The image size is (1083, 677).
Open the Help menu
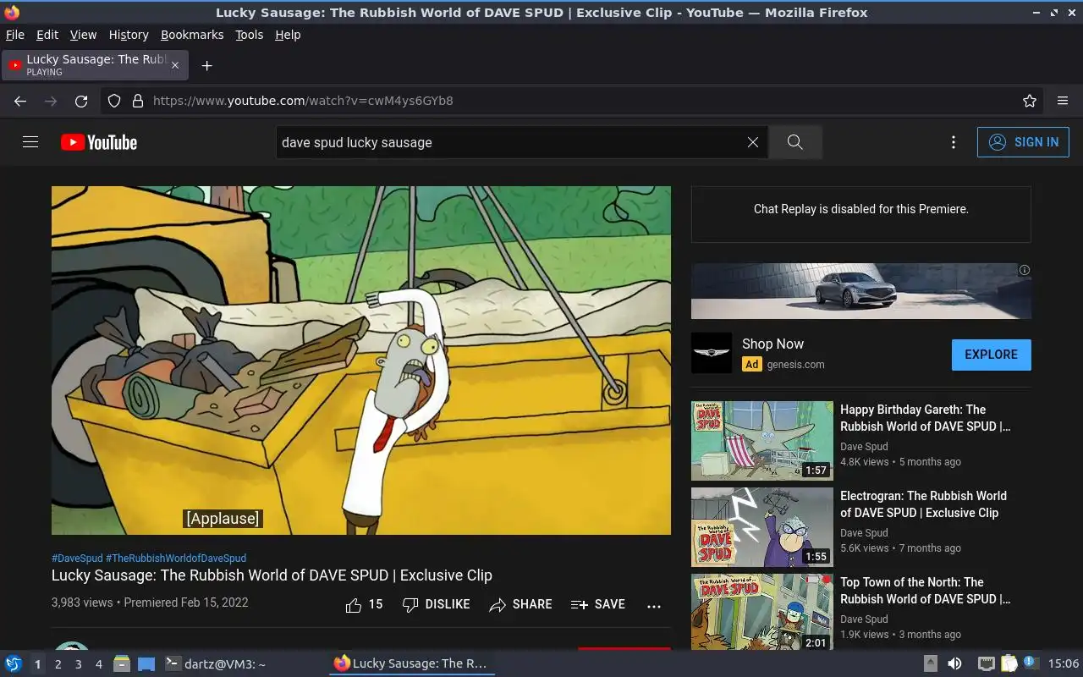288,35
